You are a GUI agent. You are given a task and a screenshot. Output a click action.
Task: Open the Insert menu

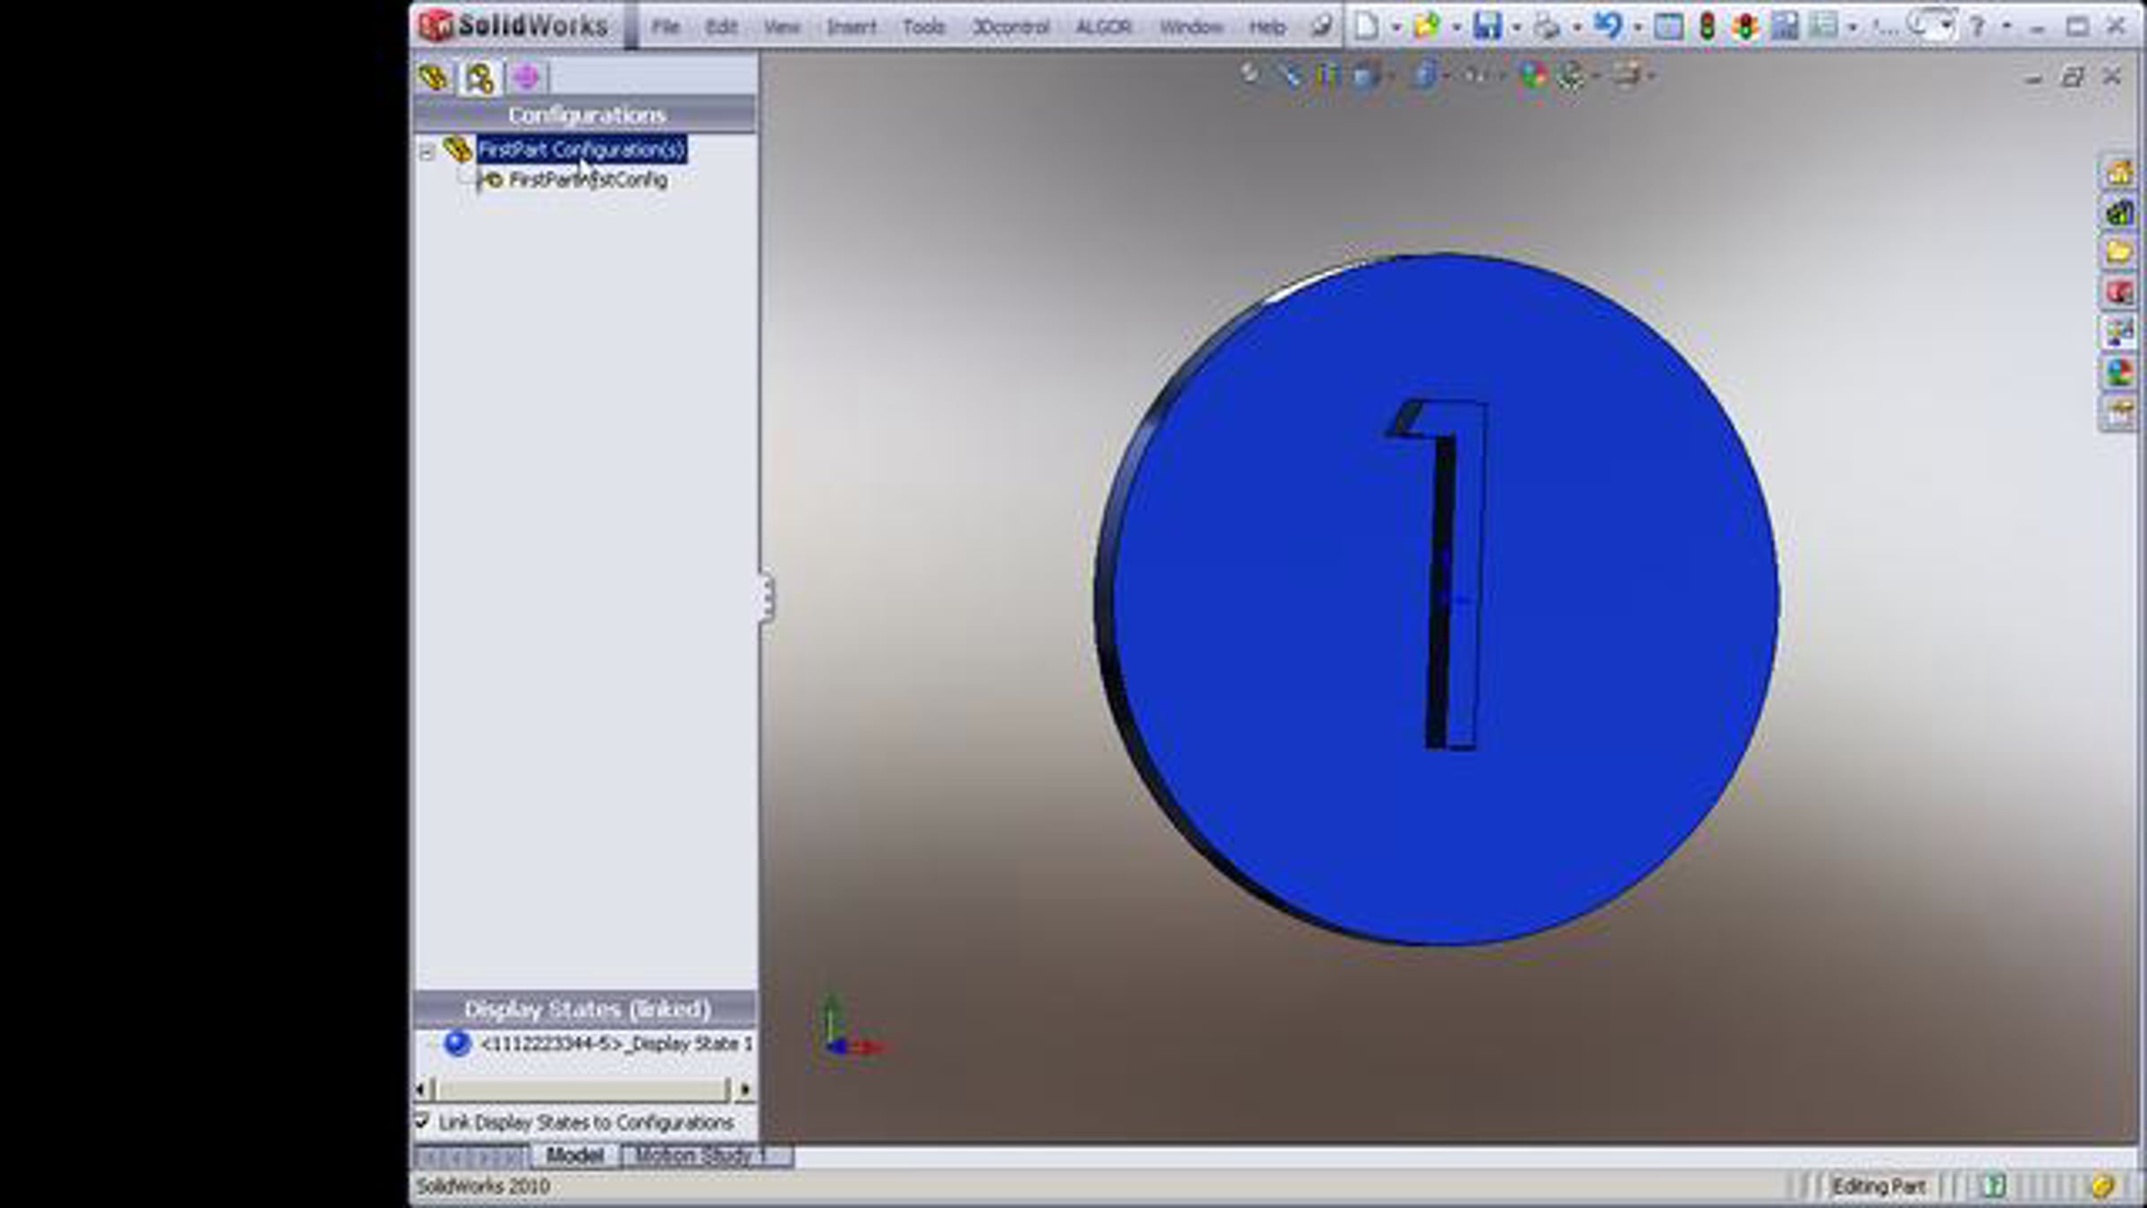coord(851,27)
